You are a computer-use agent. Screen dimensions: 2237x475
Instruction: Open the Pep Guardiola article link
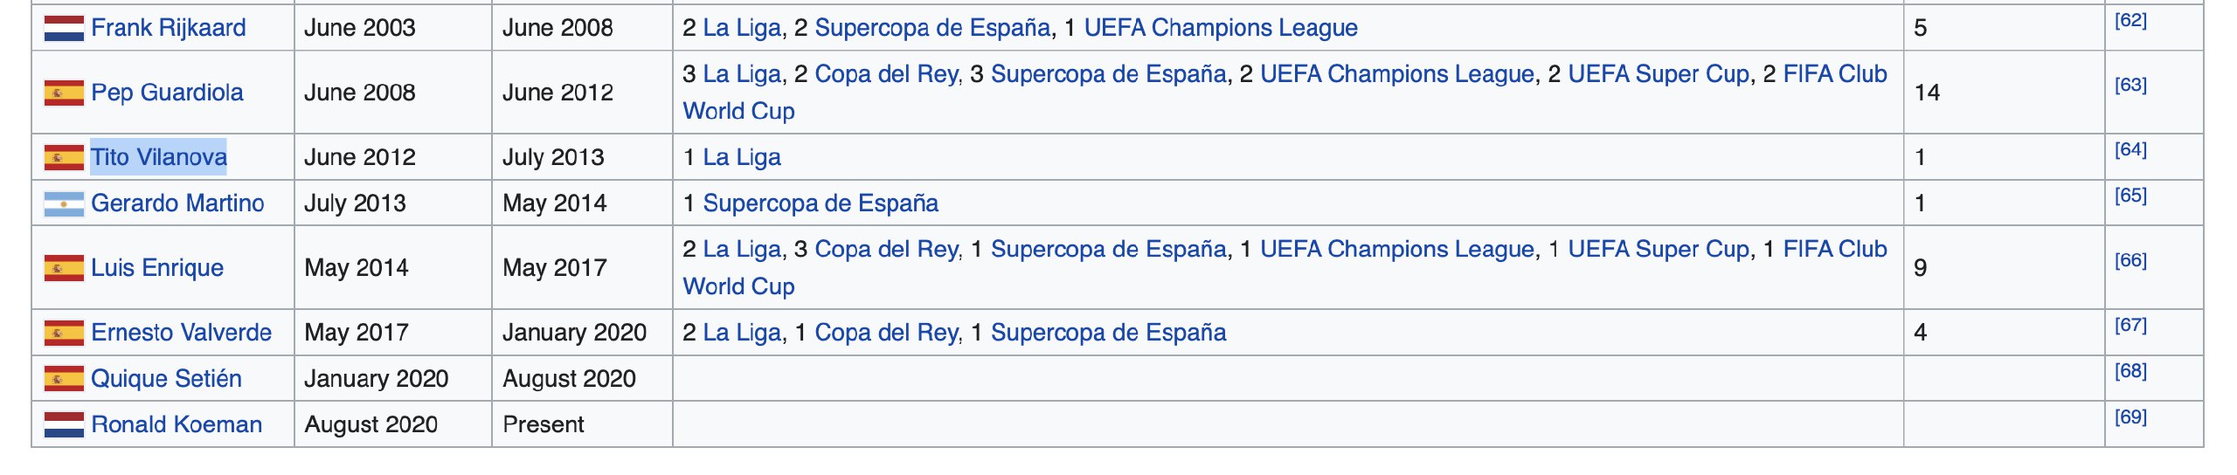tap(167, 93)
